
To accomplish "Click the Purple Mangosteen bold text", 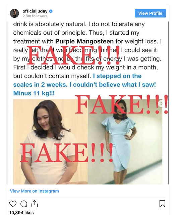I will [x=84, y=41].
